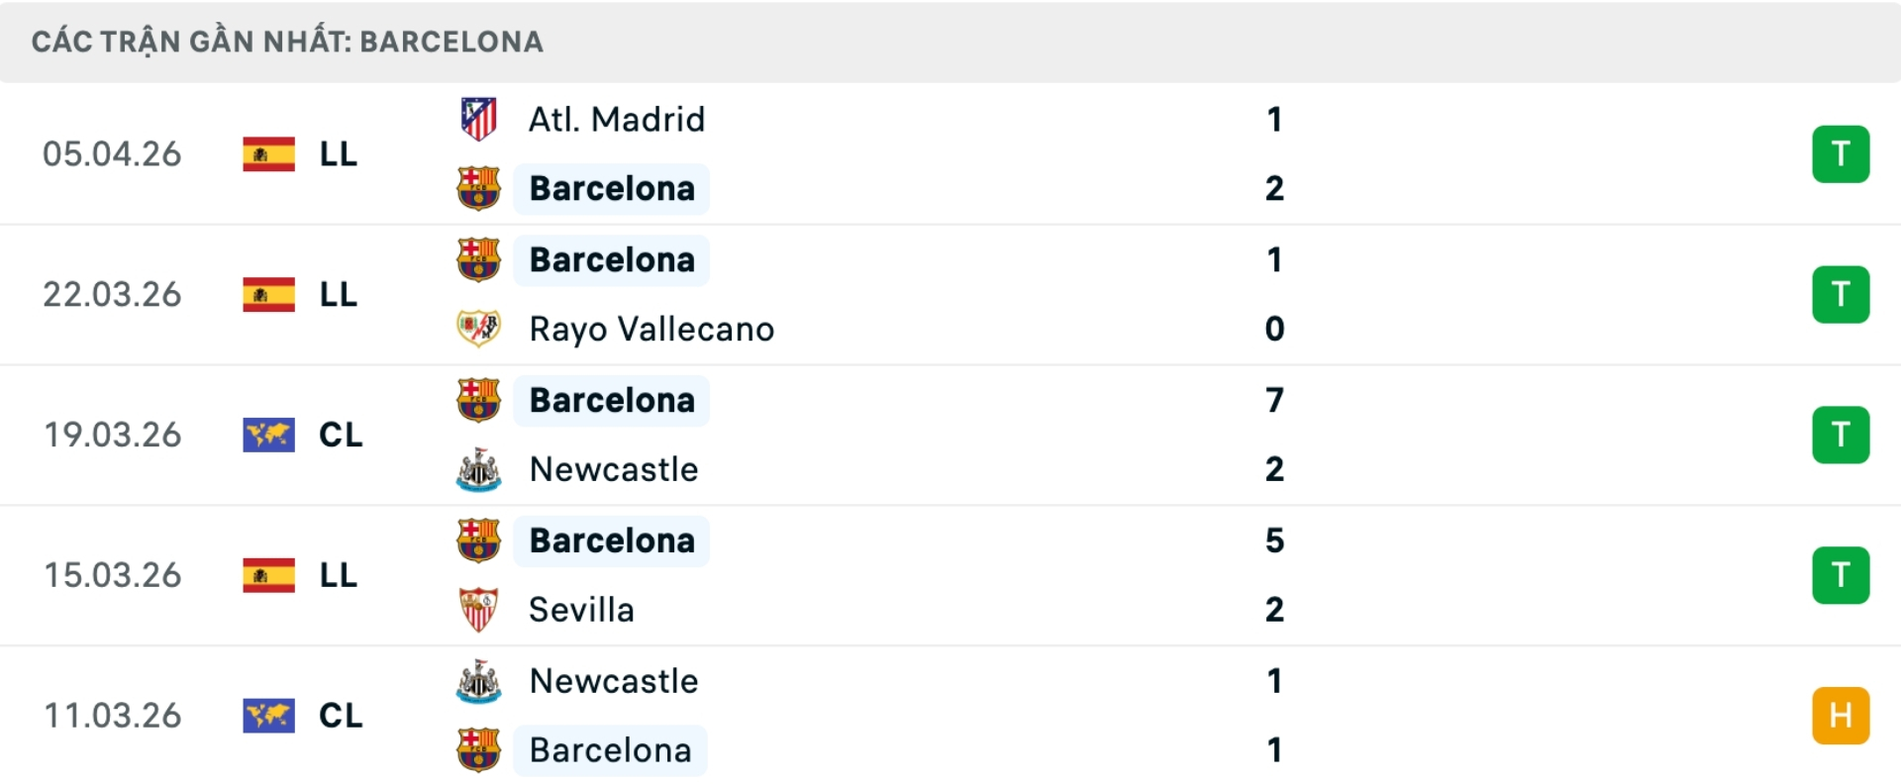This screenshot has height=784, width=1901.
Task: Click the CÁC TRẬN GẦN NHẤT: BARCELONA header
Action: (x=287, y=42)
